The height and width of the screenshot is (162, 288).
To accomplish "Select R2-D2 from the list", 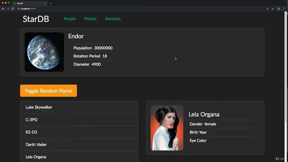I will (x=79, y=132).
